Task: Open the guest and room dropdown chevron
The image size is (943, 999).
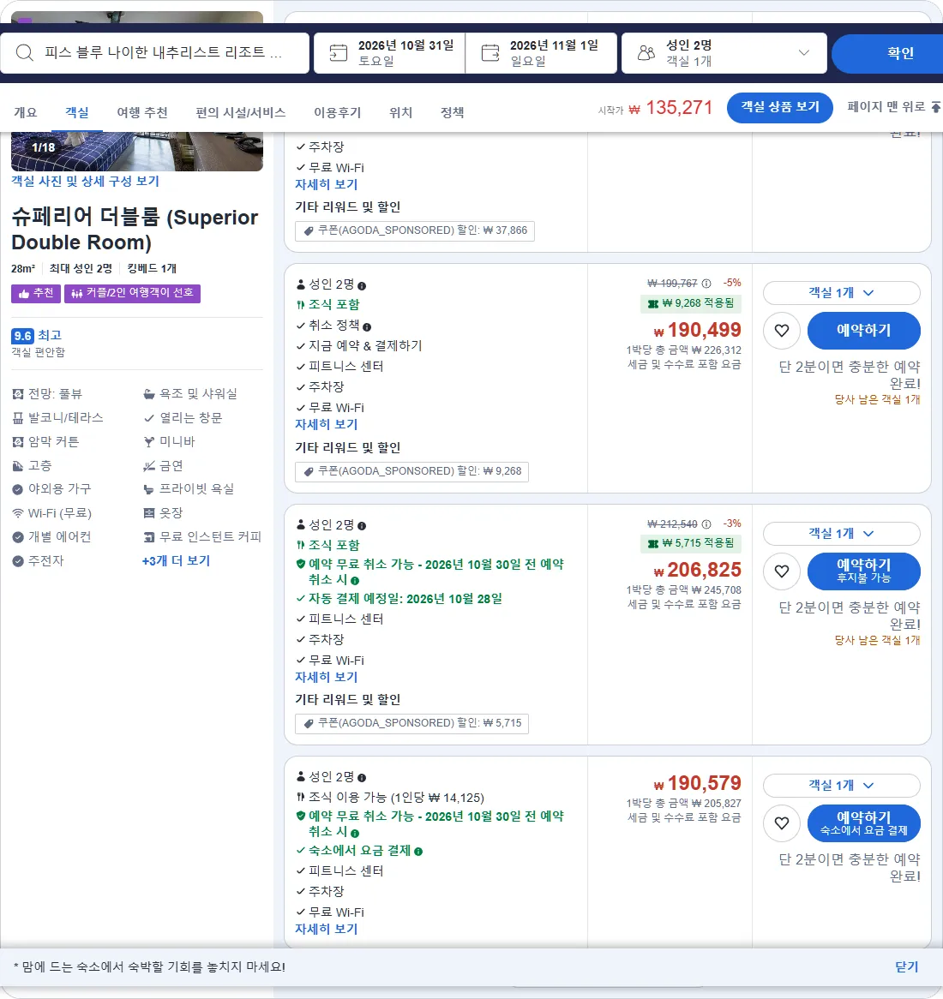Action: (804, 53)
